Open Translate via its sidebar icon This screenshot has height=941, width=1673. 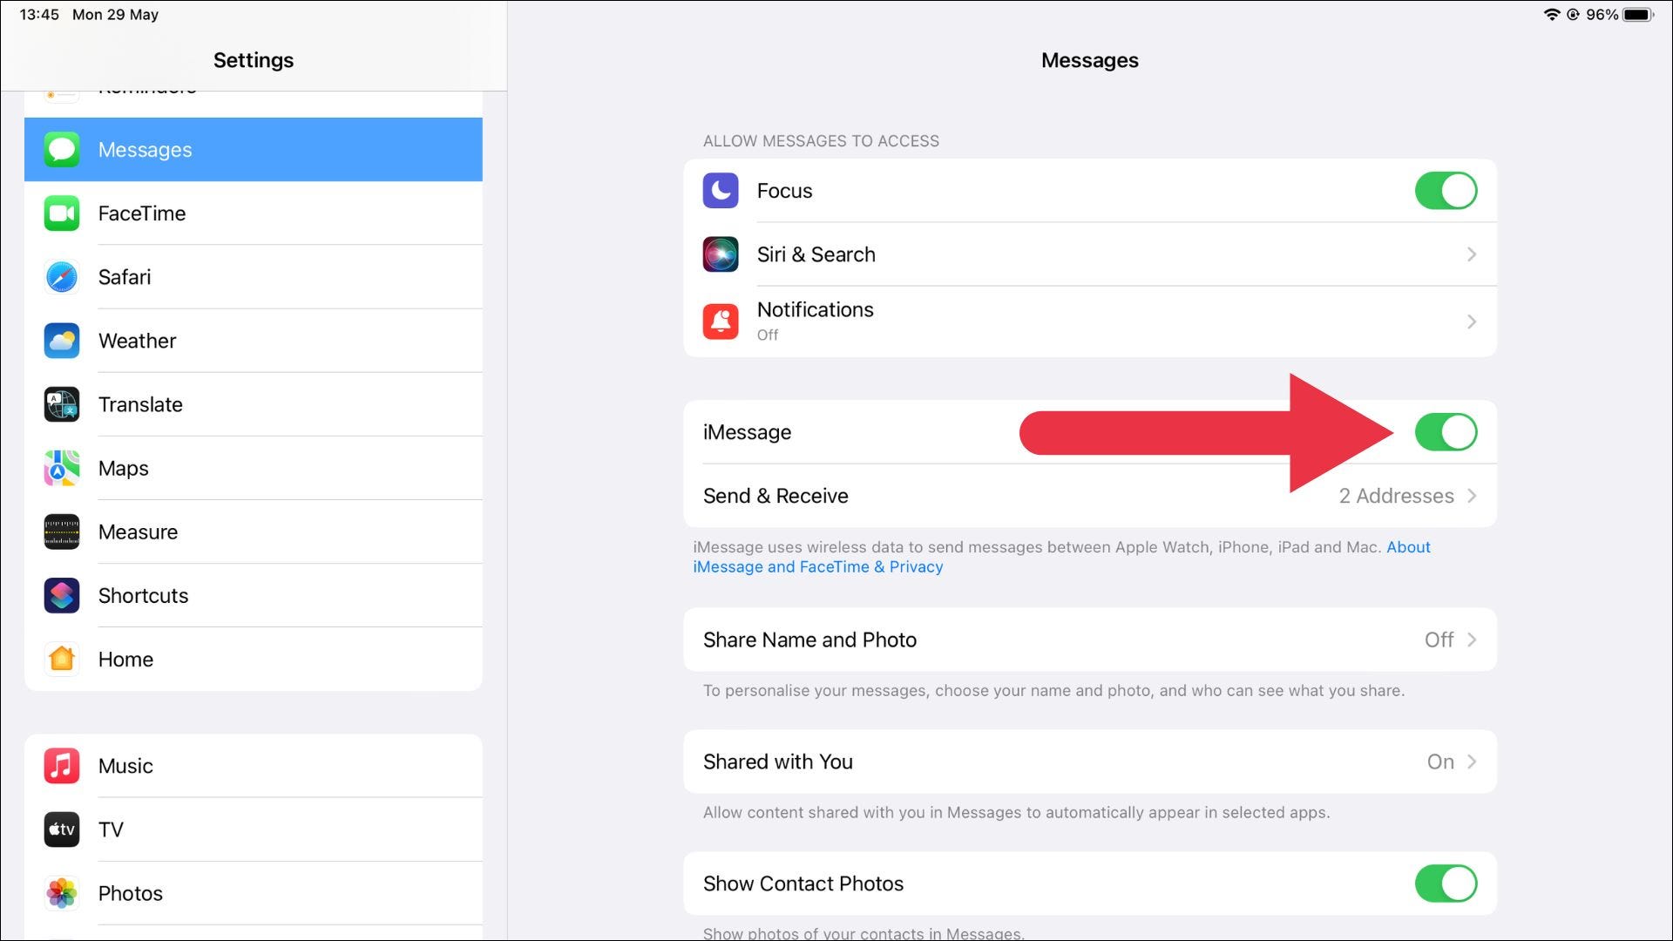[x=62, y=404]
